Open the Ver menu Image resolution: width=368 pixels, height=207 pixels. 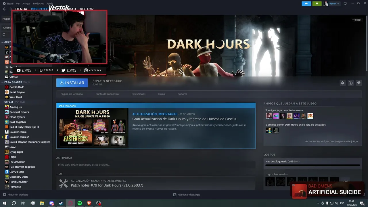(18, 3)
